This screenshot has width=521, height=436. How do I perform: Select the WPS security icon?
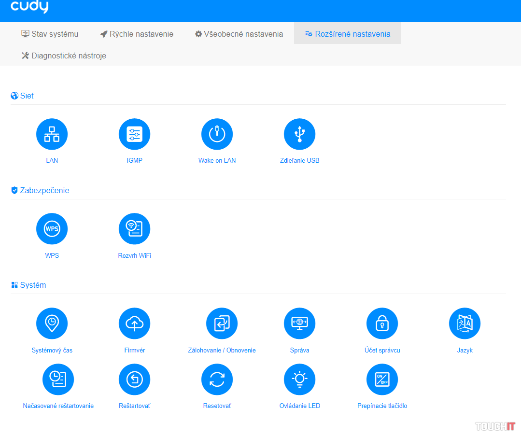click(52, 229)
